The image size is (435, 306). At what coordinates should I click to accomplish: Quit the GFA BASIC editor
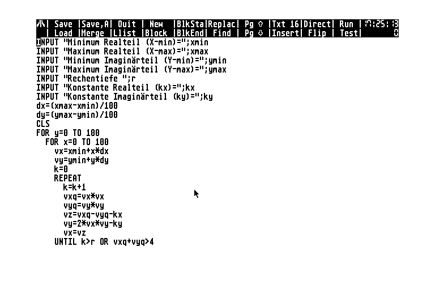tap(126, 24)
